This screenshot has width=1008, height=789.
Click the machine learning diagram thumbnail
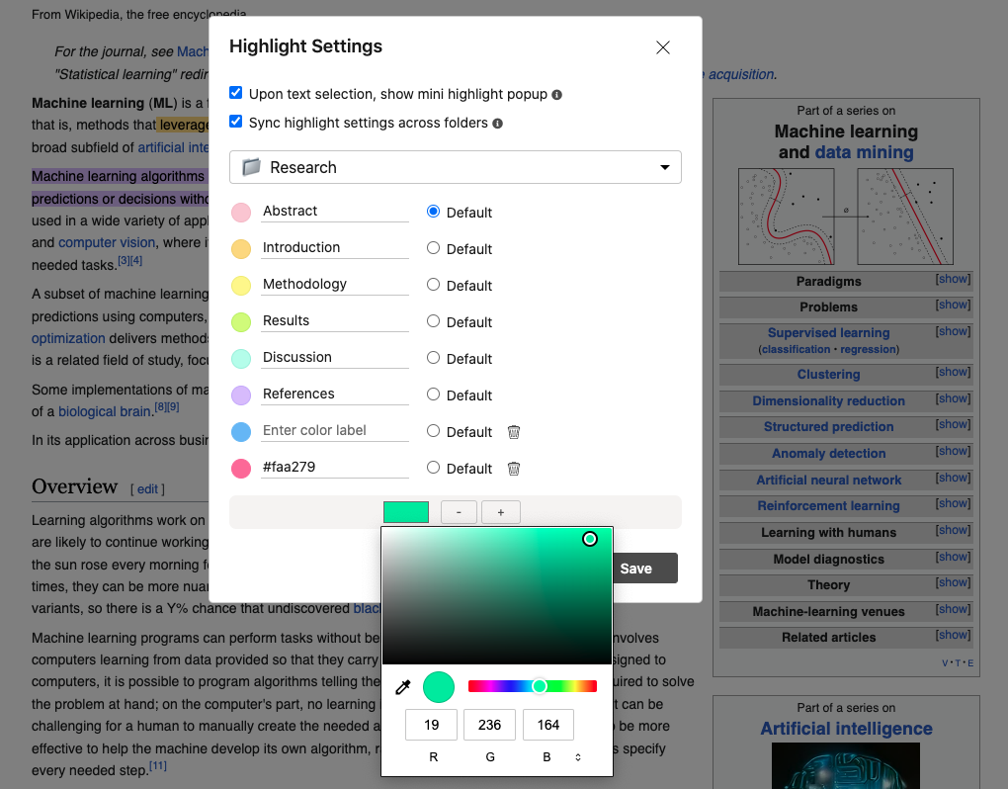point(846,217)
